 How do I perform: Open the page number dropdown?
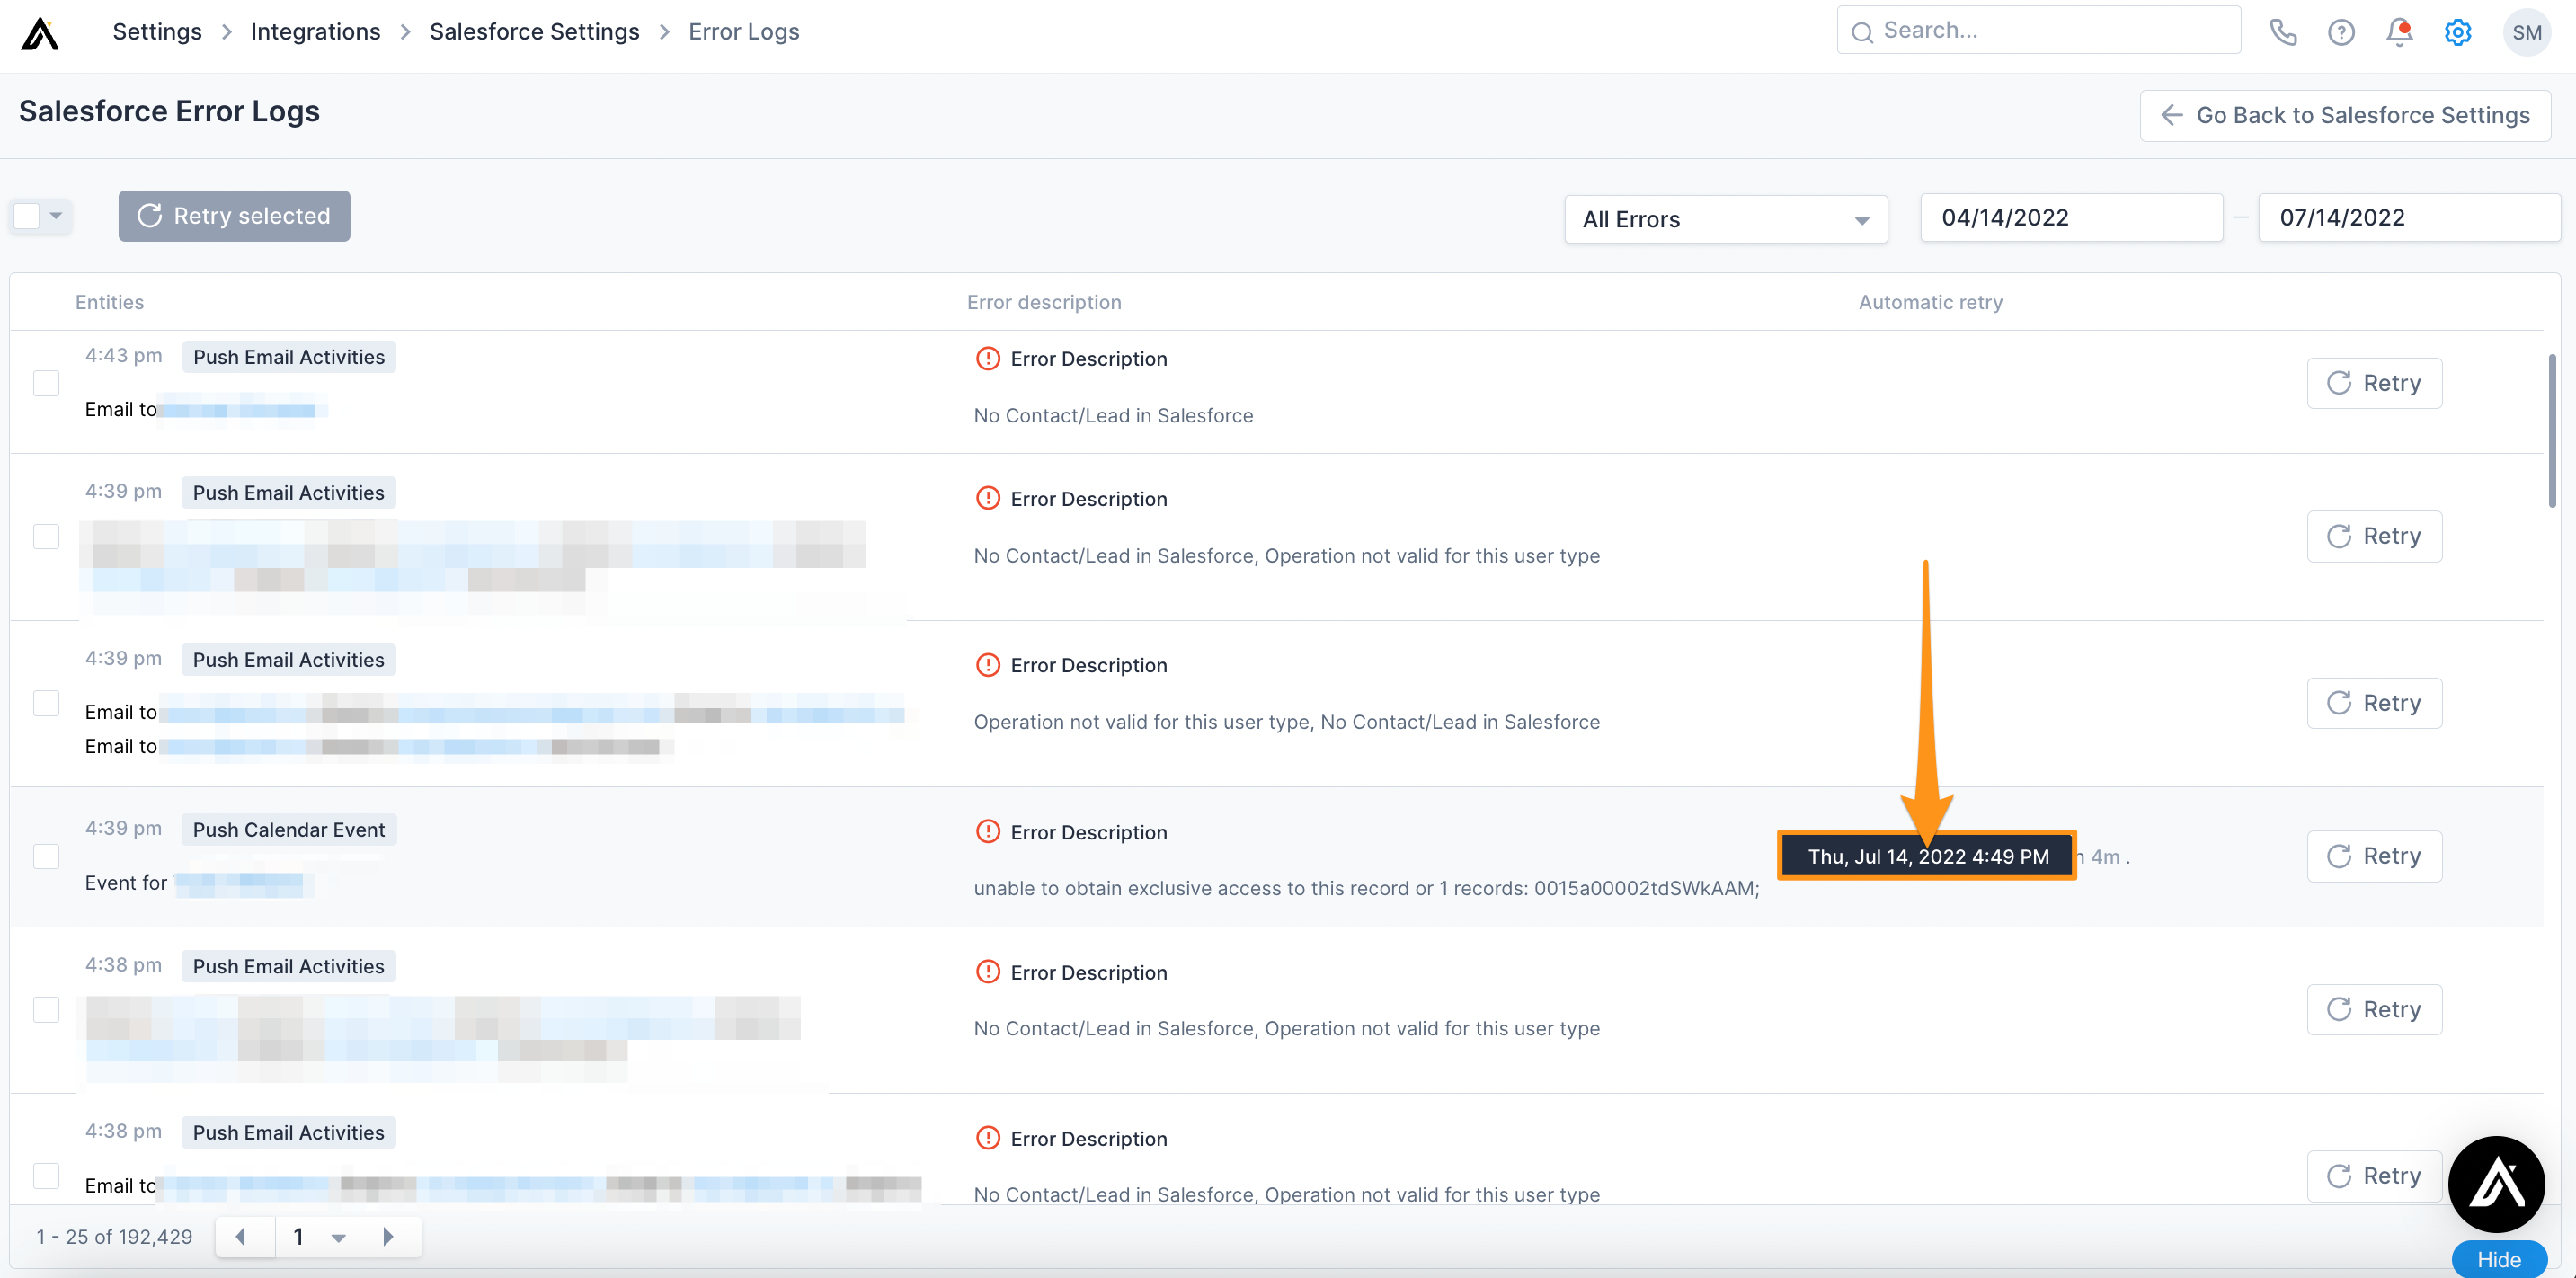(338, 1237)
